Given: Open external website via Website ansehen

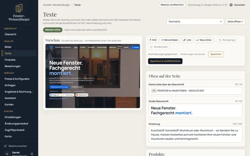Looking at the screenshot, I should point(16,146).
